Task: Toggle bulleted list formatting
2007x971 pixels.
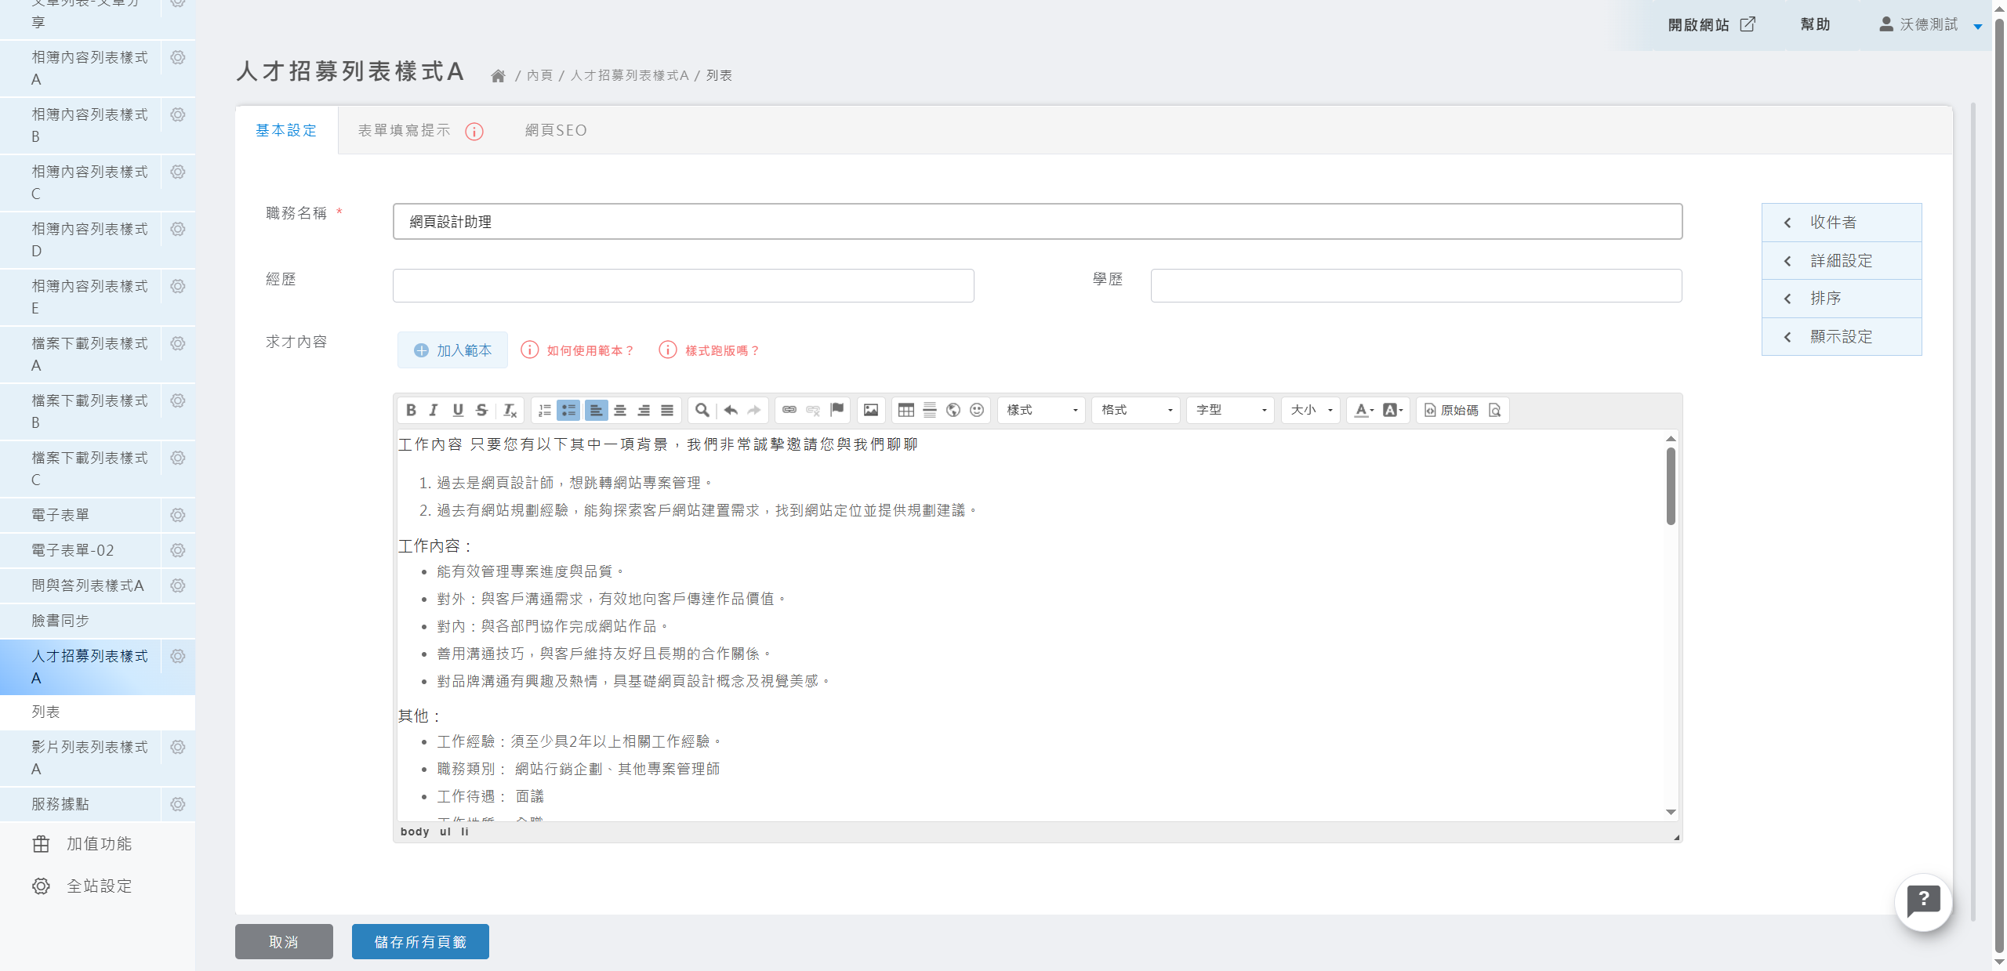Action: [x=568, y=410]
